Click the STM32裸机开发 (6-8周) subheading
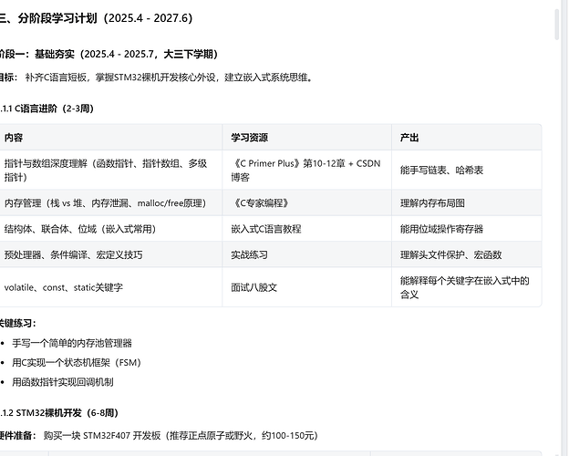Screen dimensions: 569x456 (x=59, y=413)
